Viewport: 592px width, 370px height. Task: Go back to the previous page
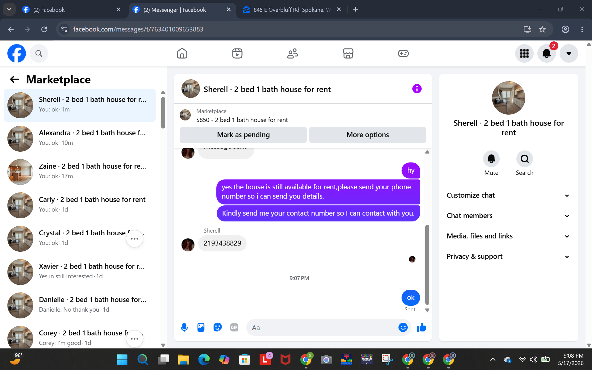click(x=11, y=29)
